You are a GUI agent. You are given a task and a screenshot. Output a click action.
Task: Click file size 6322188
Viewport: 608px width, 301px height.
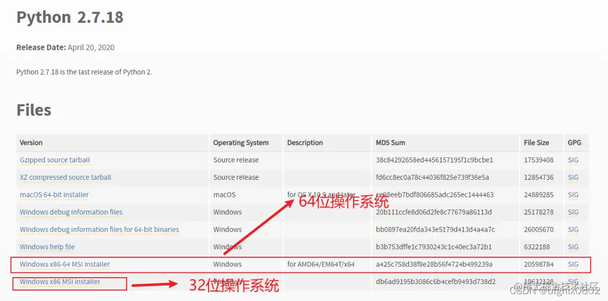[537, 247]
